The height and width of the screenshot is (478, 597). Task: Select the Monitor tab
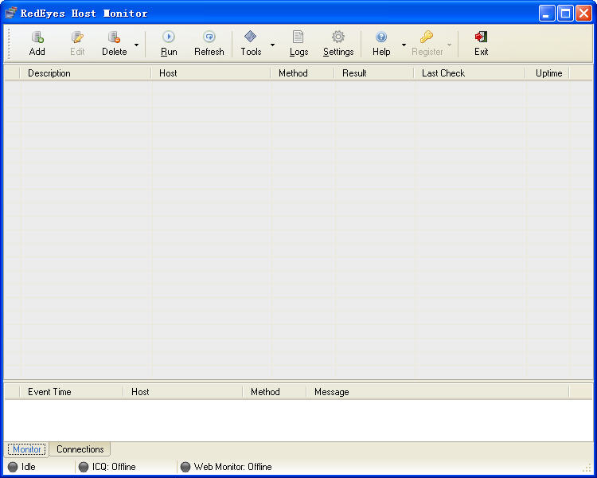tap(27, 449)
